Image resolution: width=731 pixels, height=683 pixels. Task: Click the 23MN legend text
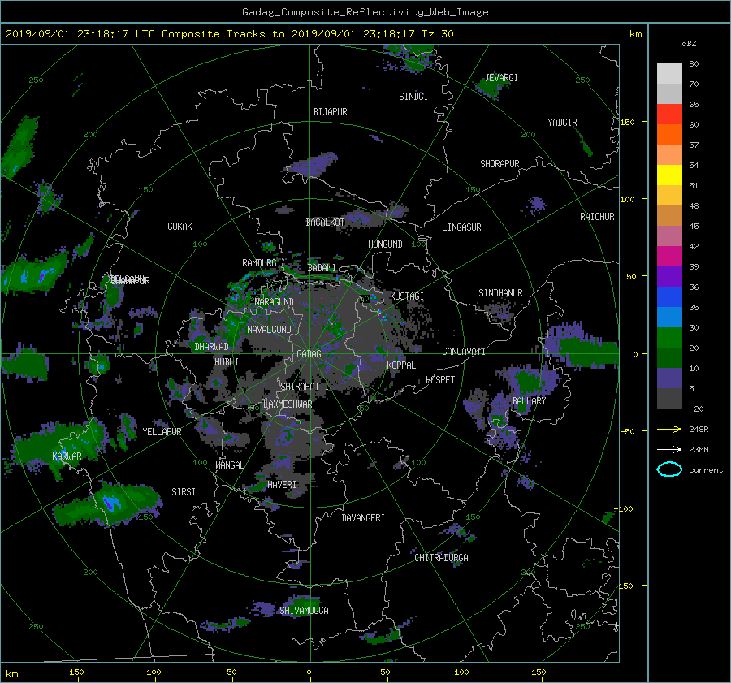click(699, 449)
